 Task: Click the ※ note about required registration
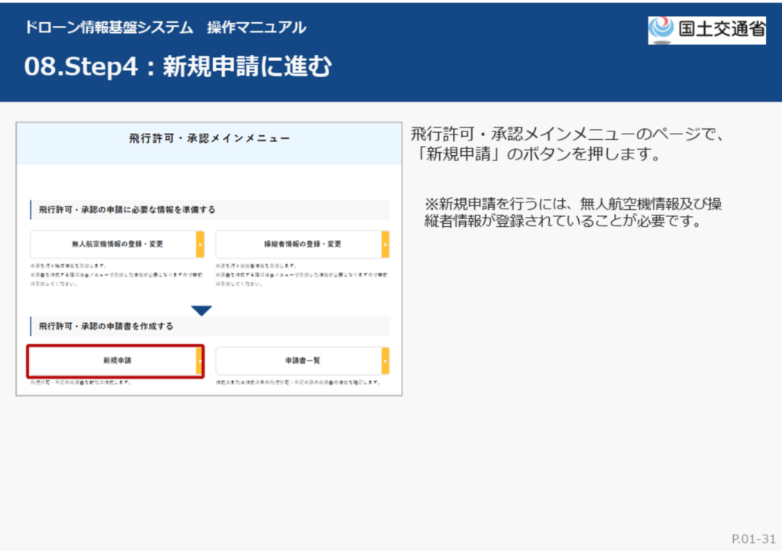pos(573,213)
